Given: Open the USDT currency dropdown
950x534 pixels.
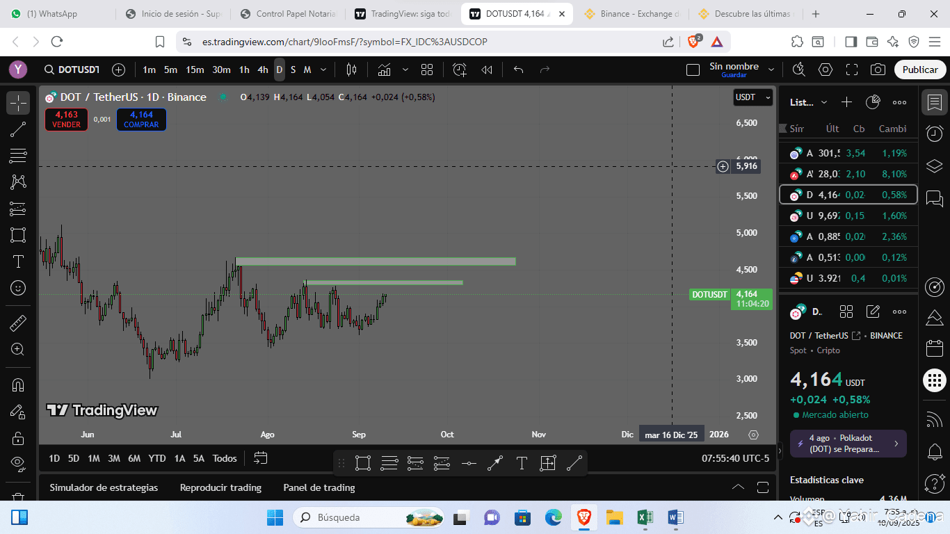Looking at the screenshot, I should click(753, 97).
